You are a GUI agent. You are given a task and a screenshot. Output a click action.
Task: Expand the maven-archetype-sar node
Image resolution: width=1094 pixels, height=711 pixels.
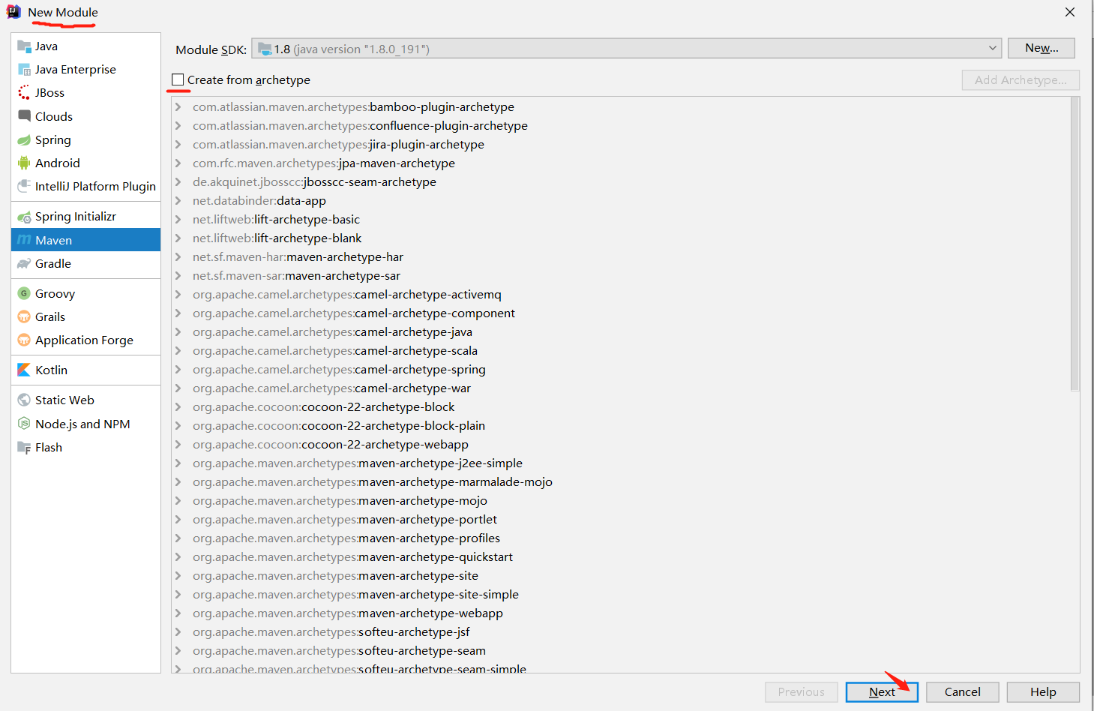[x=178, y=276]
